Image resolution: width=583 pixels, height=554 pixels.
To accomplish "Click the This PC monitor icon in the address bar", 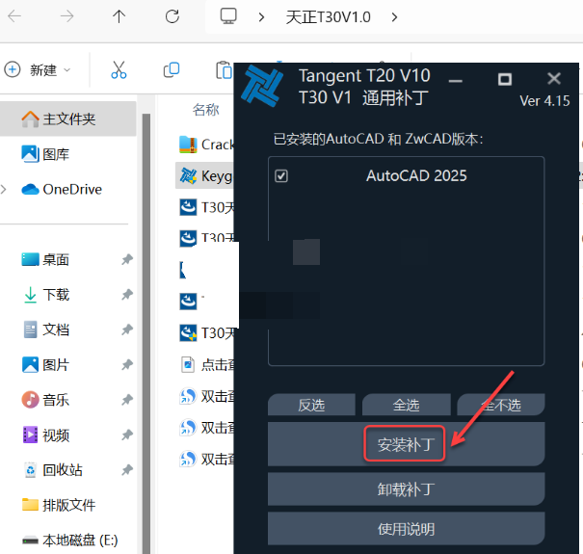I will [x=228, y=16].
